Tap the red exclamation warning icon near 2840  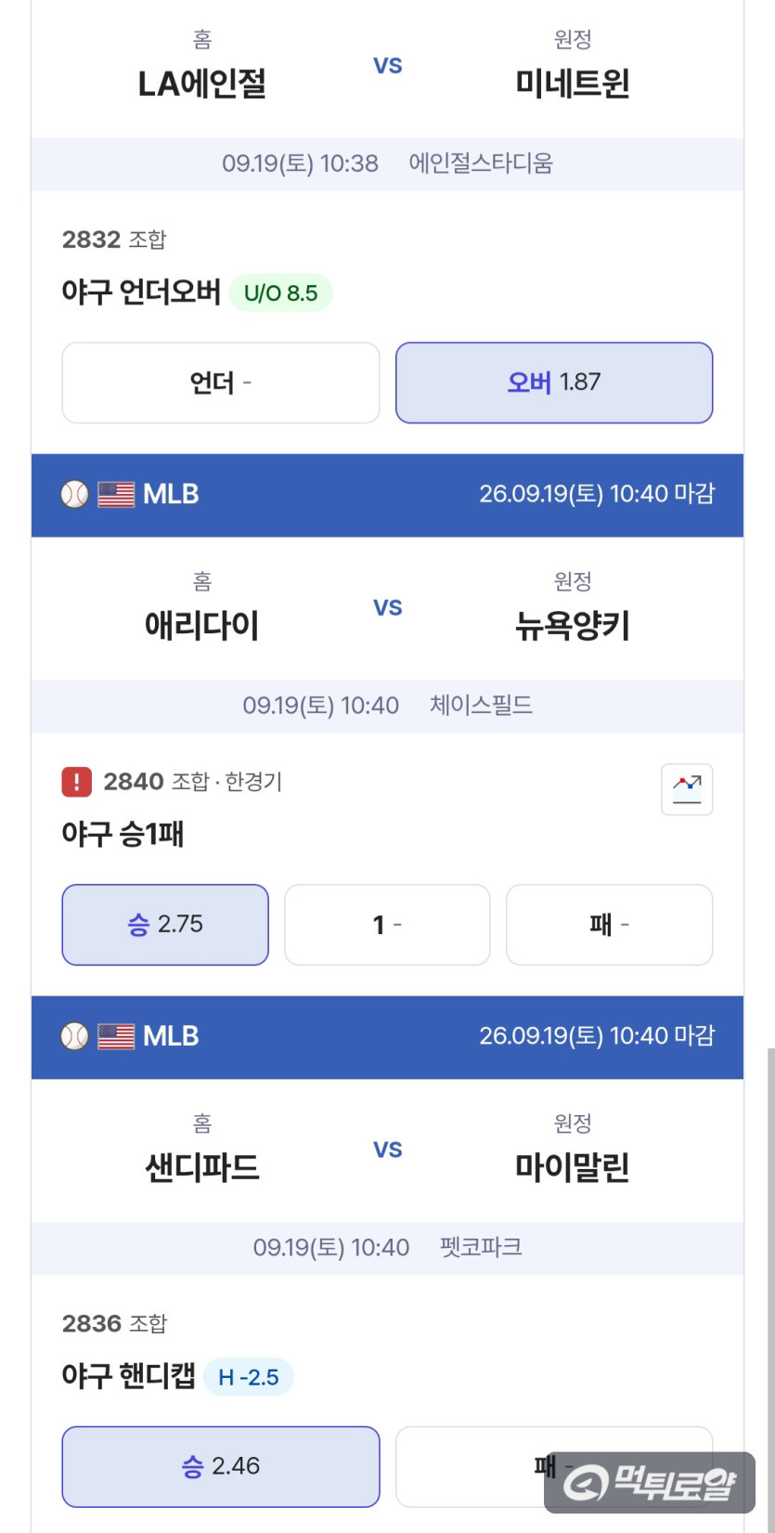point(76,782)
